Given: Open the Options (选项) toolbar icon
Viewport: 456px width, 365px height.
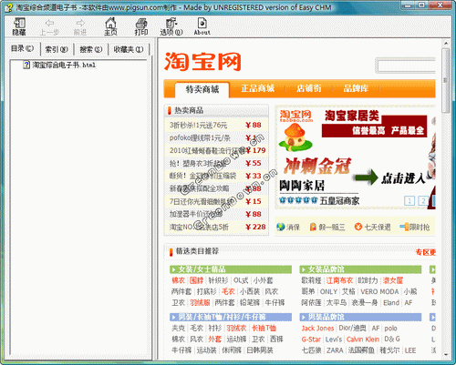Looking at the screenshot, I should point(171,23).
